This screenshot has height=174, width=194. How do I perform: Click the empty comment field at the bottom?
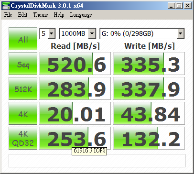click(97, 161)
